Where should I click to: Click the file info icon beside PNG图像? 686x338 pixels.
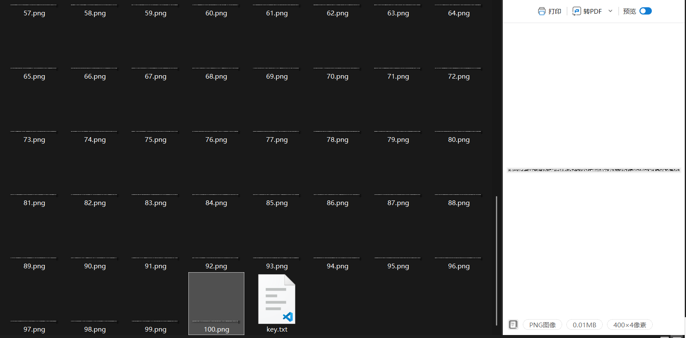point(513,325)
